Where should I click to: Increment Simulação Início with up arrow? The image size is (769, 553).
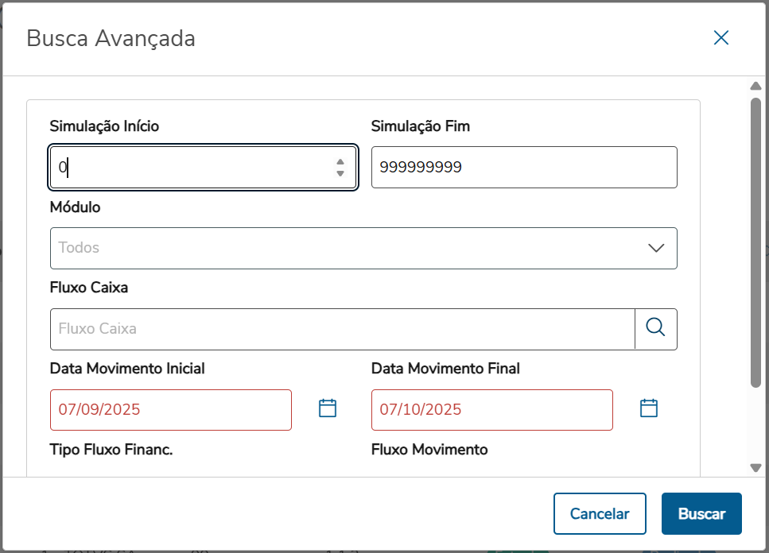(x=340, y=162)
